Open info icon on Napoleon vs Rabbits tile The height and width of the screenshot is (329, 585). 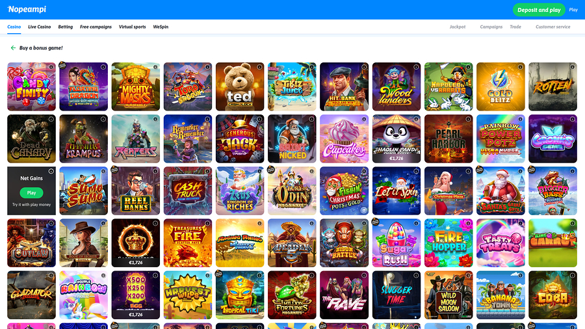(x=468, y=67)
